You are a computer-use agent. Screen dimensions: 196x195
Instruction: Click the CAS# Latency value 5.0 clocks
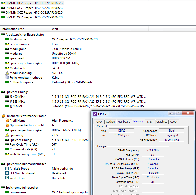pos(153,159)
